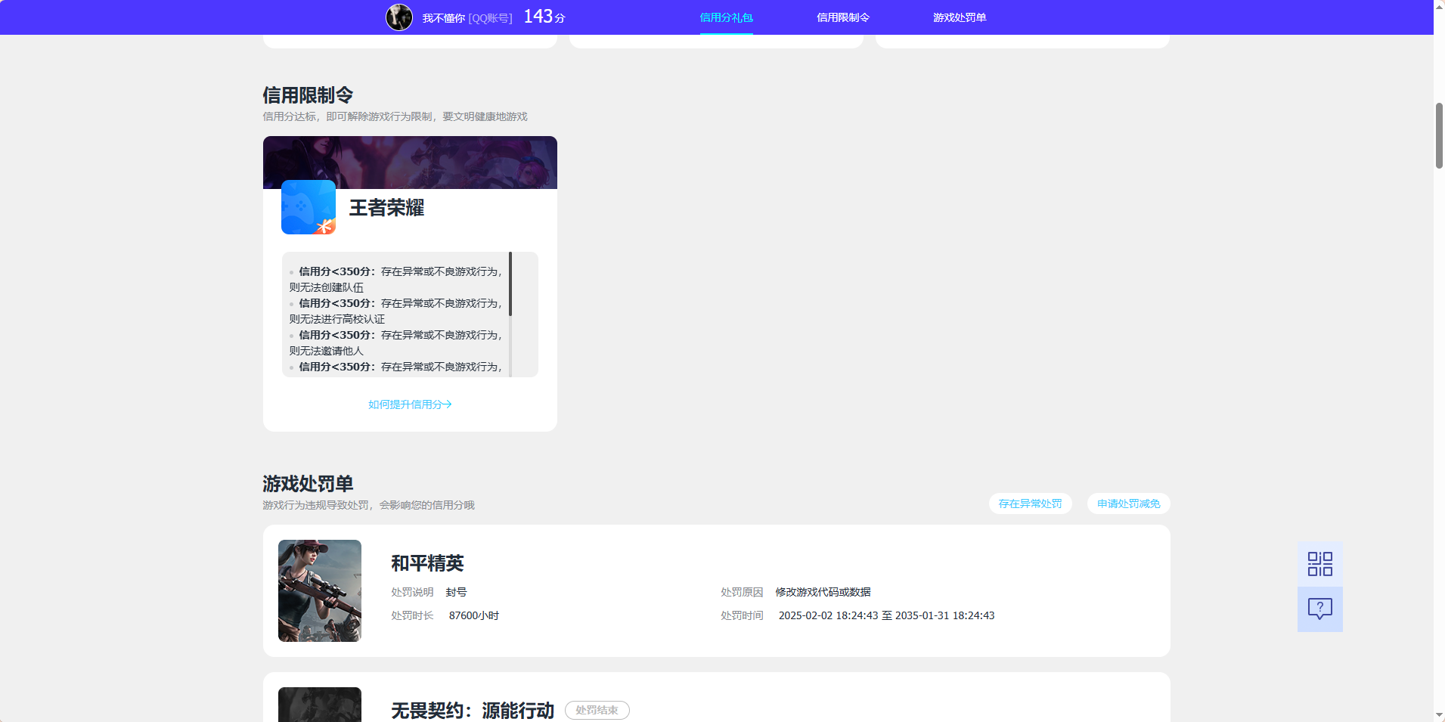Click the username 我不懂你
Viewport: 1445px width, 722px height.
pyautogui.click(x=443, y=18)
